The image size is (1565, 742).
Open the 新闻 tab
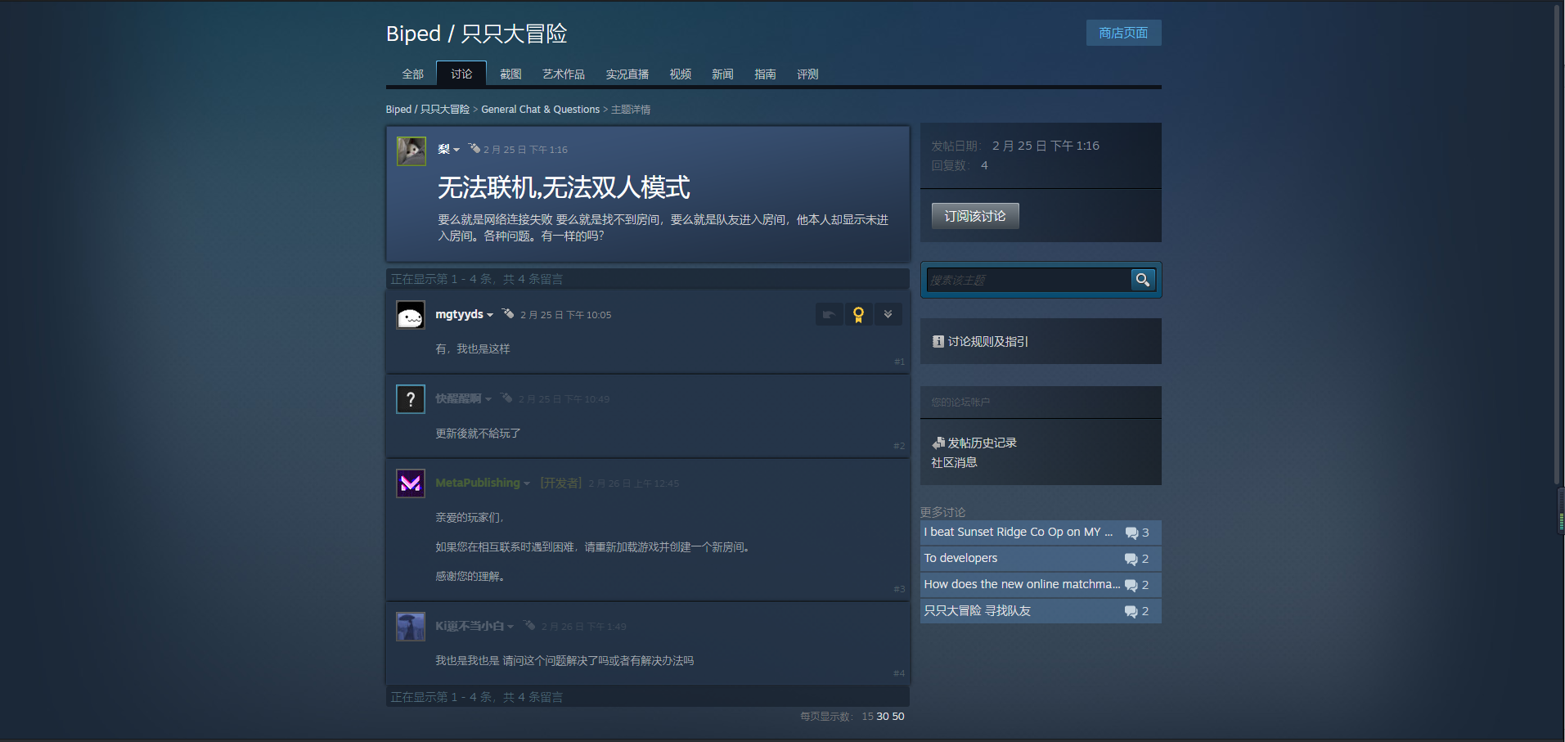coord(722,74)
